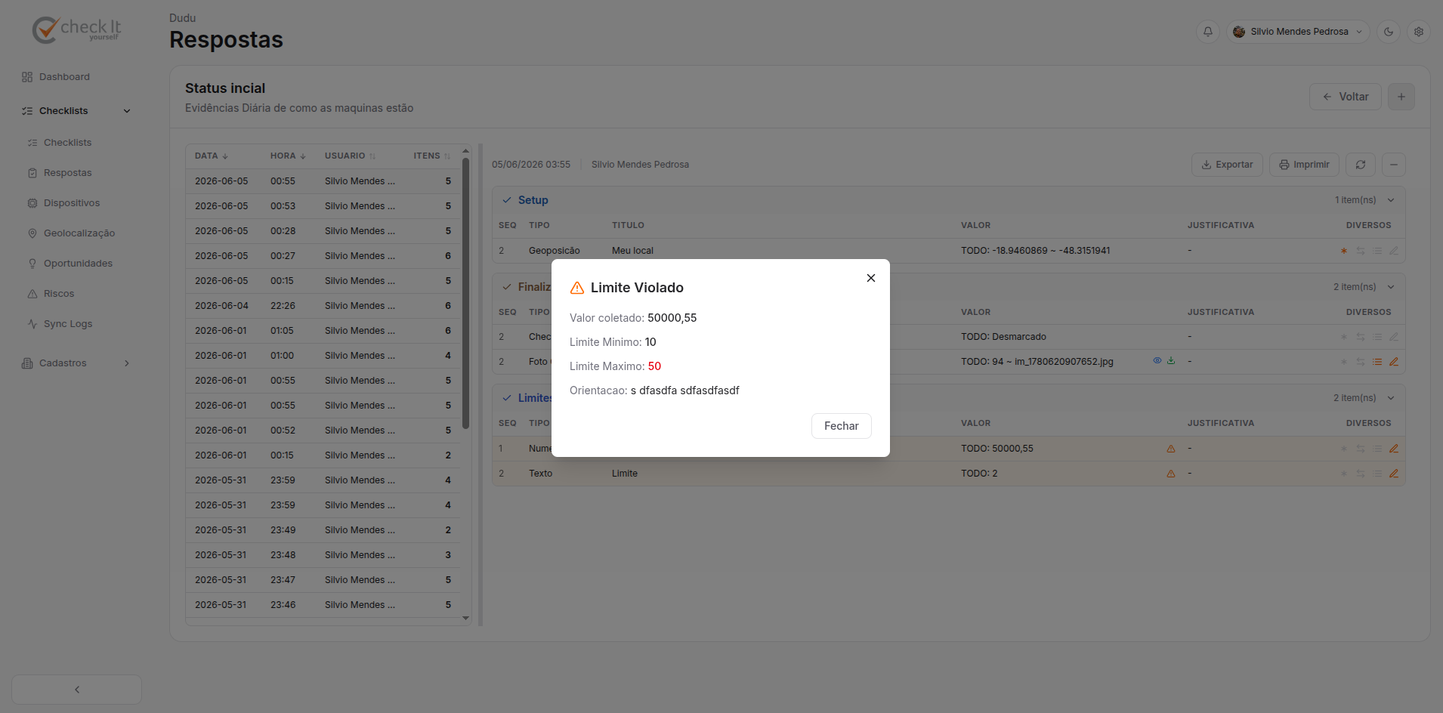The width and height of the screenshot is (1443, 713).
Task: View photo with eye icon on Foto row
Action: click(1157, 361)
